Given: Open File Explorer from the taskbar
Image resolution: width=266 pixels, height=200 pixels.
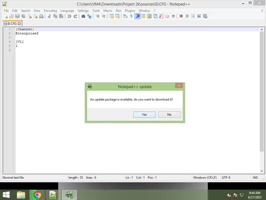Looking at the screenshot, I should point(21,195).
